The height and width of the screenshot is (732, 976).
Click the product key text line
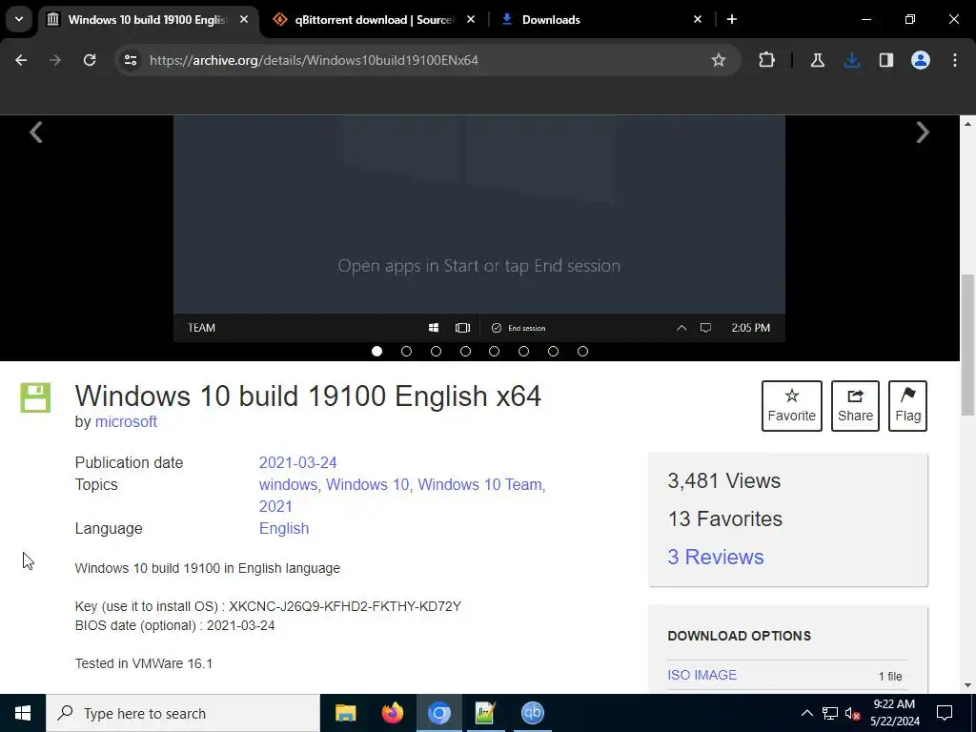(268, 606)
